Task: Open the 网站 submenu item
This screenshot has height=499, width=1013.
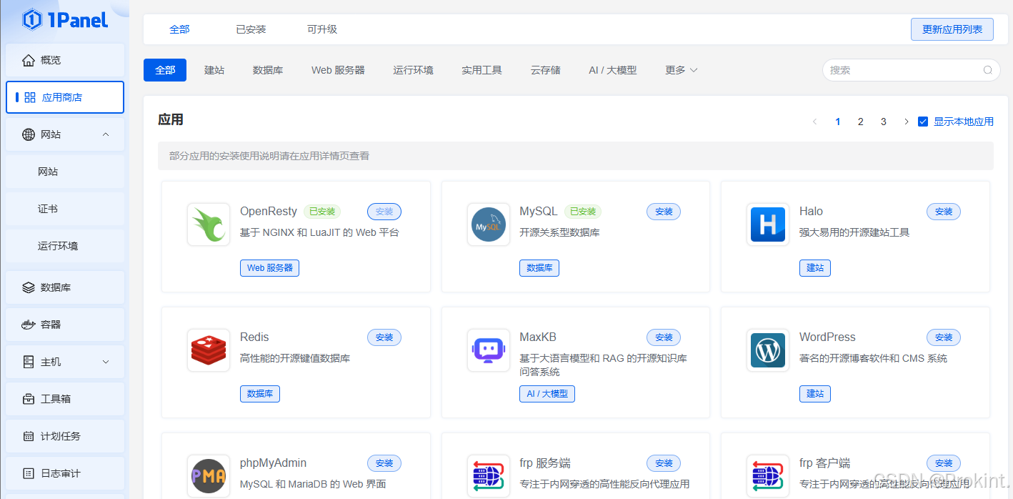Action: point(65,172)
